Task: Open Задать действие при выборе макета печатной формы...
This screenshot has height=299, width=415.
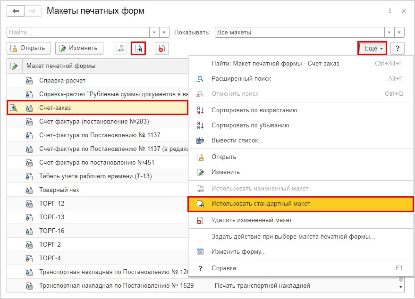Action: point(301,237)
